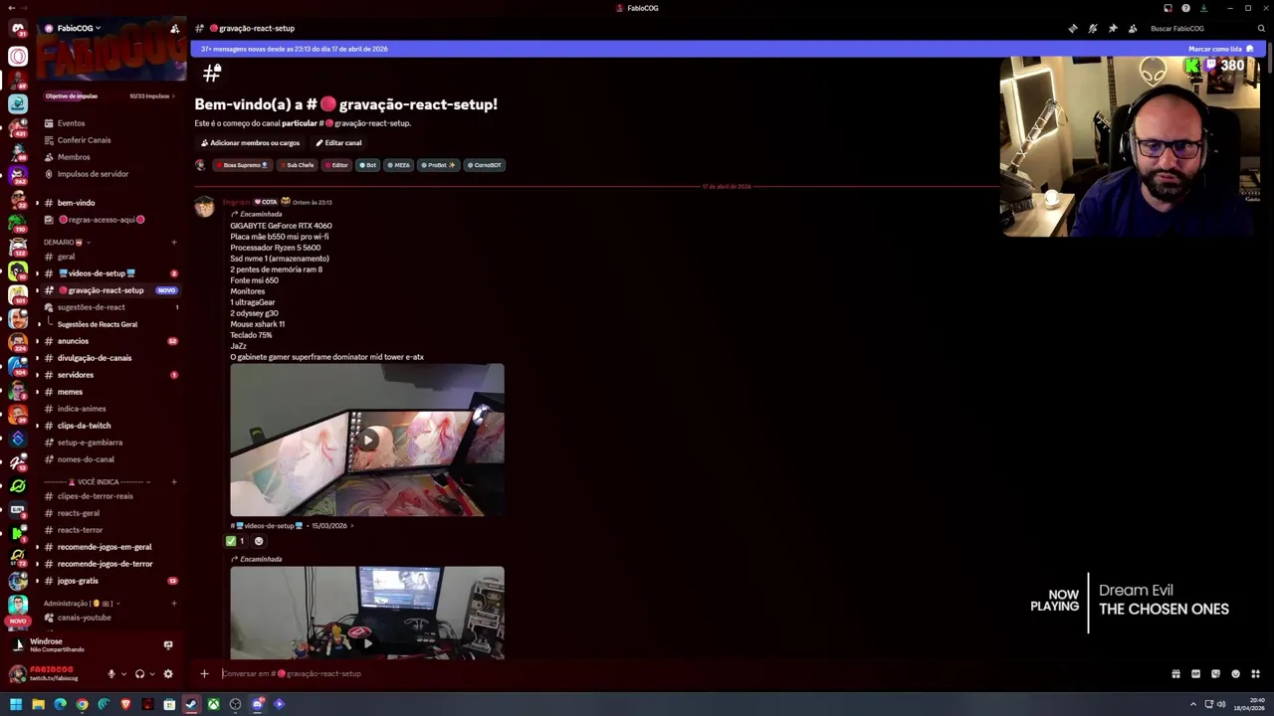
Task: Toggle channel notification settings bell
Action: tap(1093, 28)
